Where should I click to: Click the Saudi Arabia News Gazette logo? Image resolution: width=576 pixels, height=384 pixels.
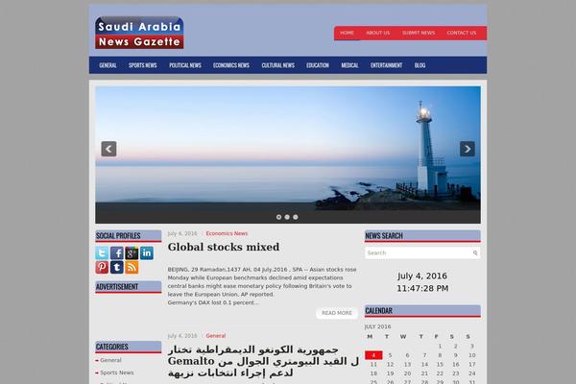pyautogui.click(x=139, y=33)
